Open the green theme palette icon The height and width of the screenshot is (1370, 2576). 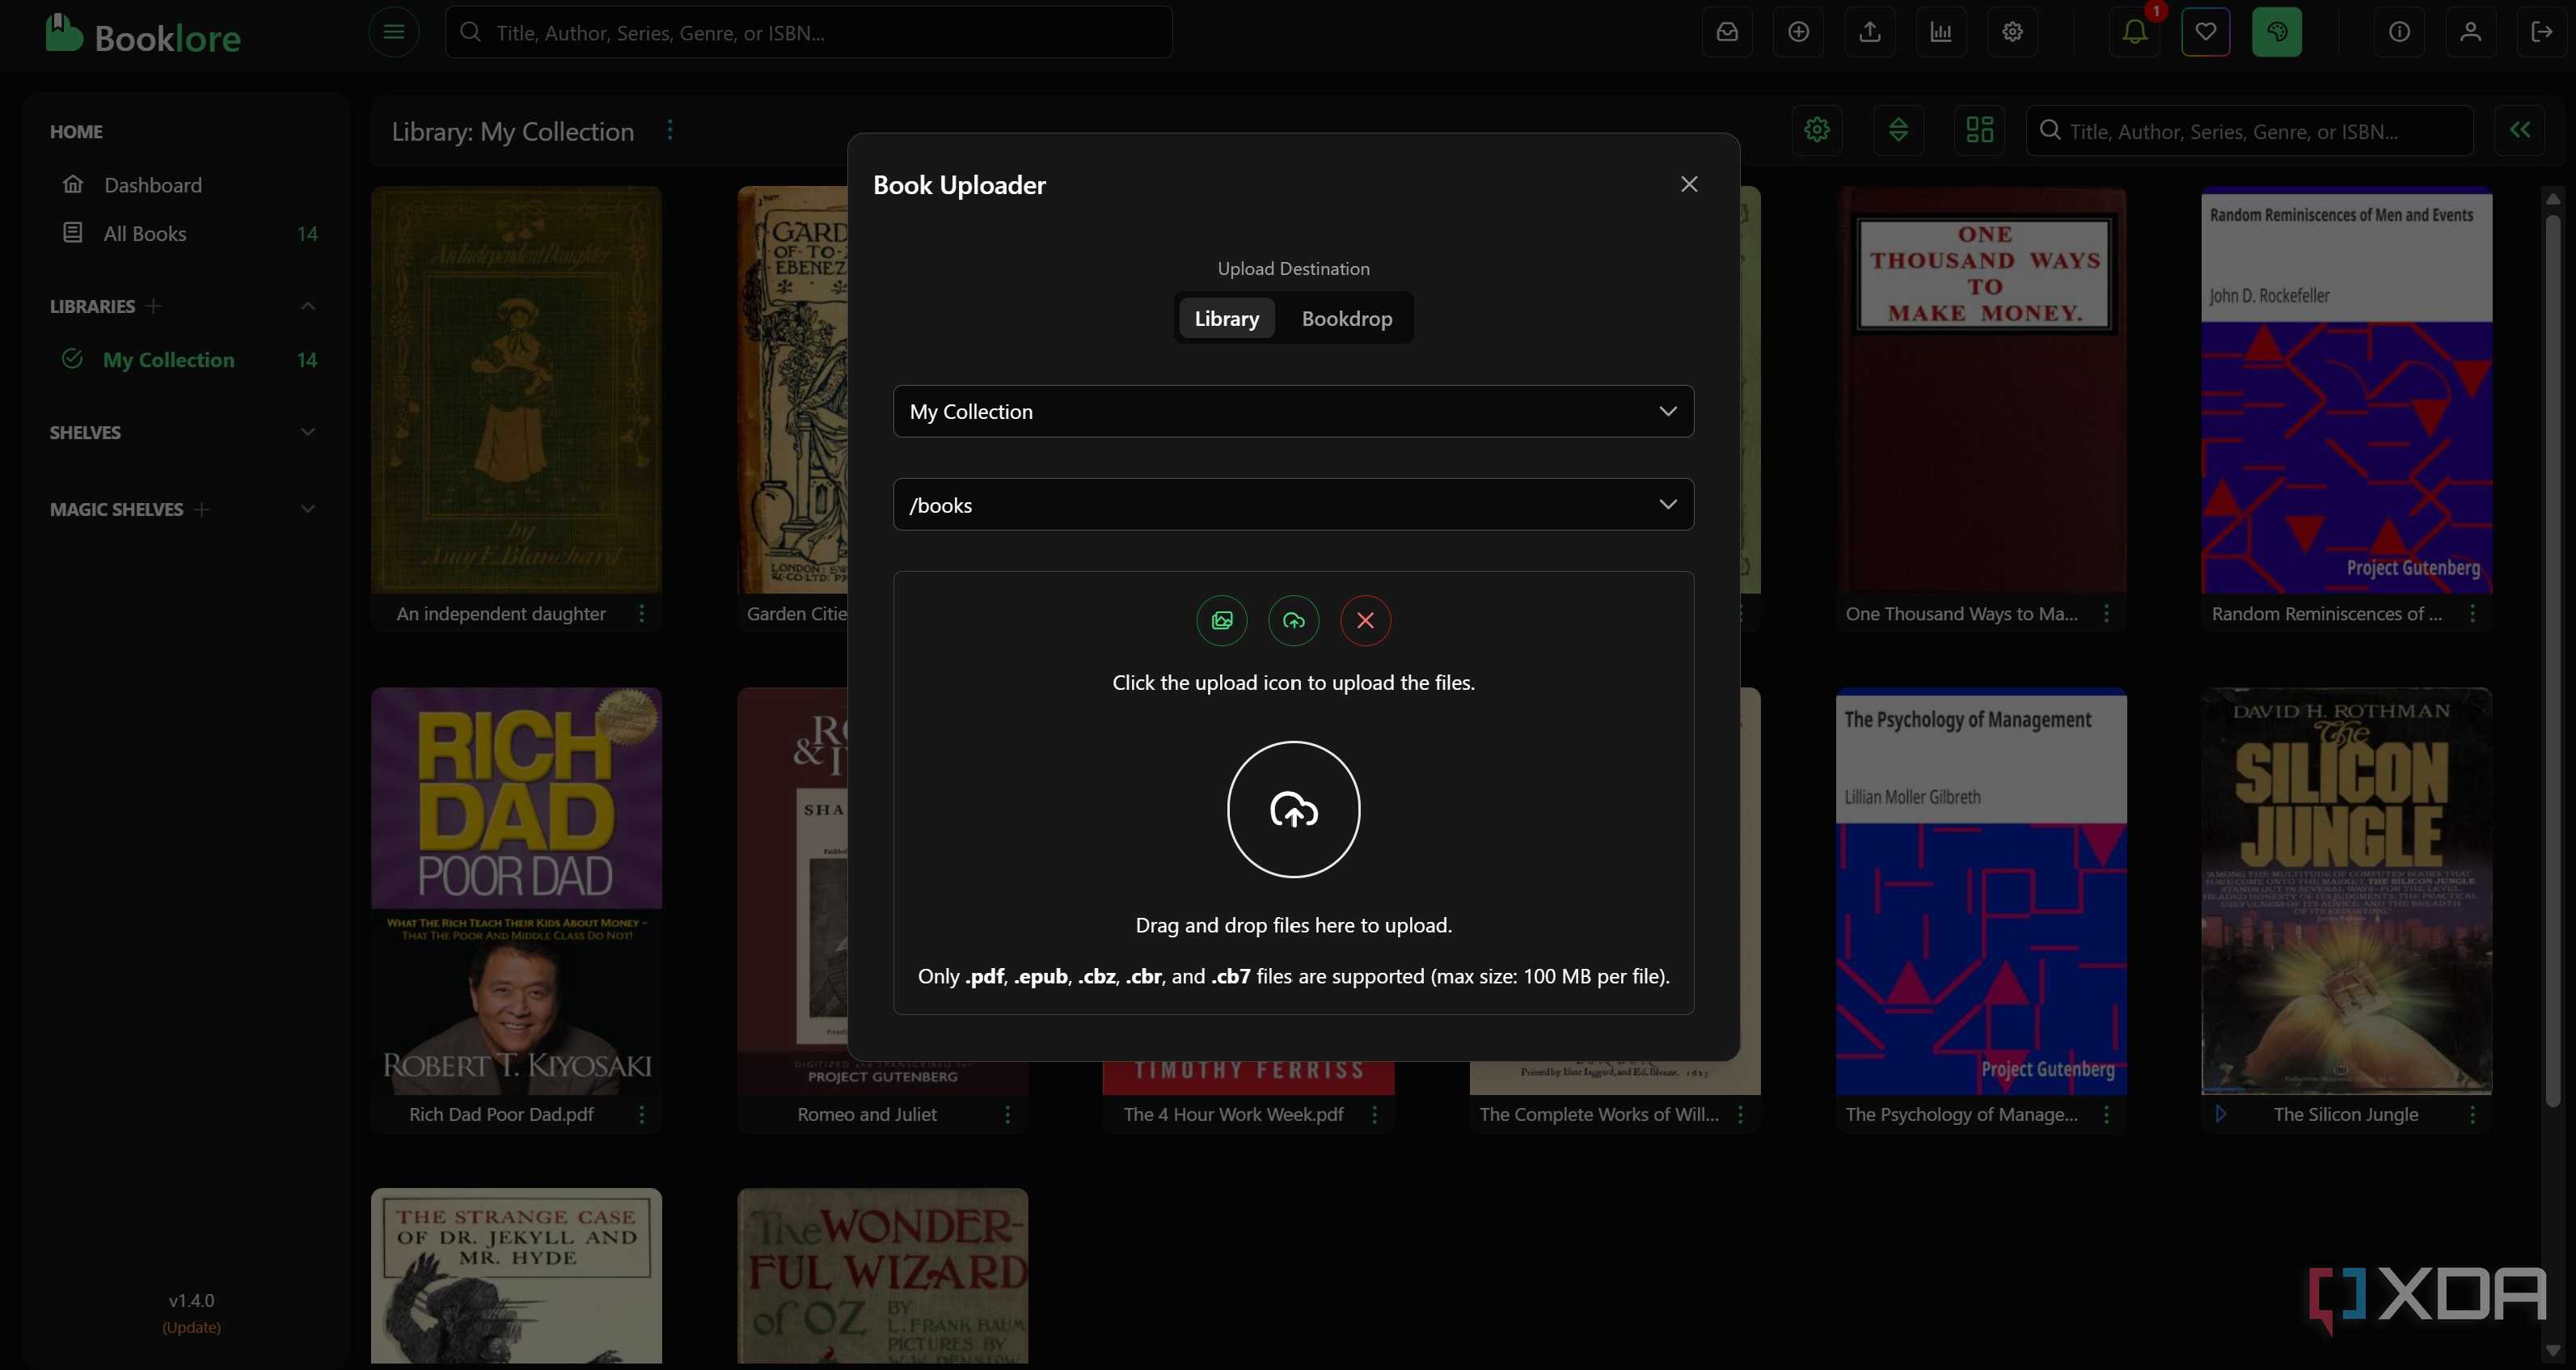coord(2276,32)
